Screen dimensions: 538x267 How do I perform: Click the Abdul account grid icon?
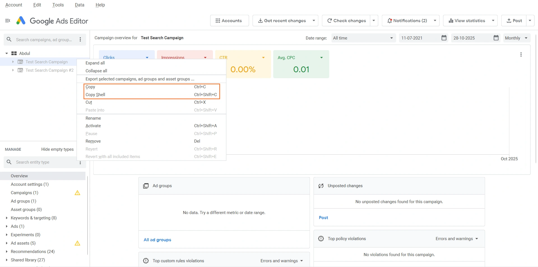point(14,54)
